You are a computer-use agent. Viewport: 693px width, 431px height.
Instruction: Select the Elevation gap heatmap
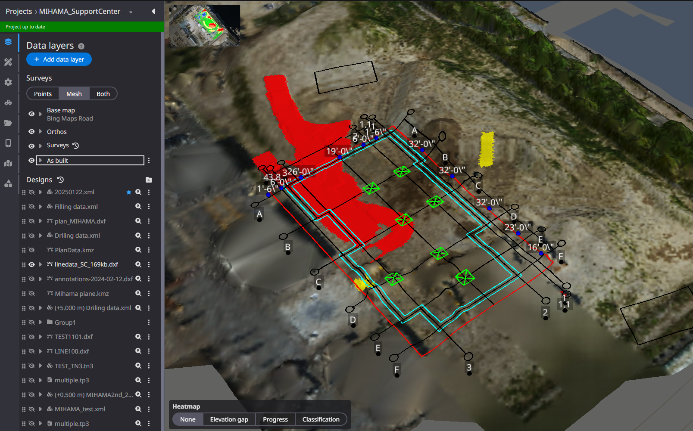(229, 419)
